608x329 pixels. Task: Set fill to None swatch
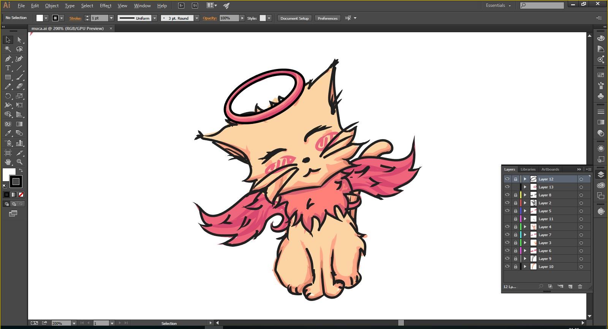[x=21, y=194]
